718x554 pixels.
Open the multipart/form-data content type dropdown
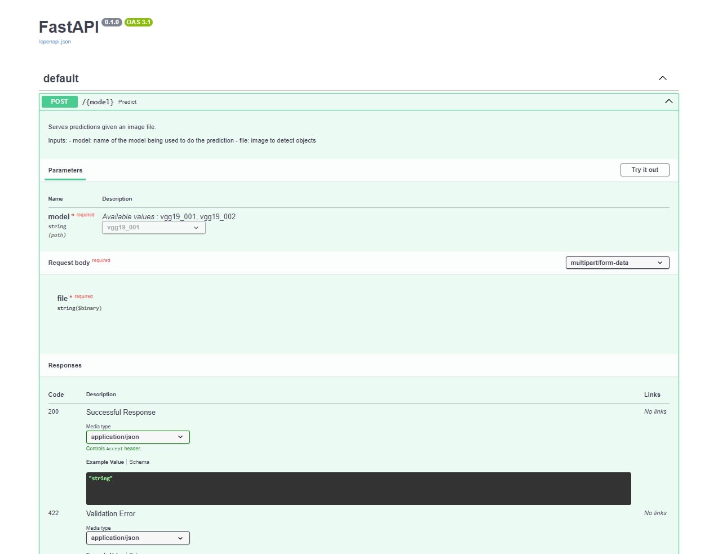[x=617, y=263]
